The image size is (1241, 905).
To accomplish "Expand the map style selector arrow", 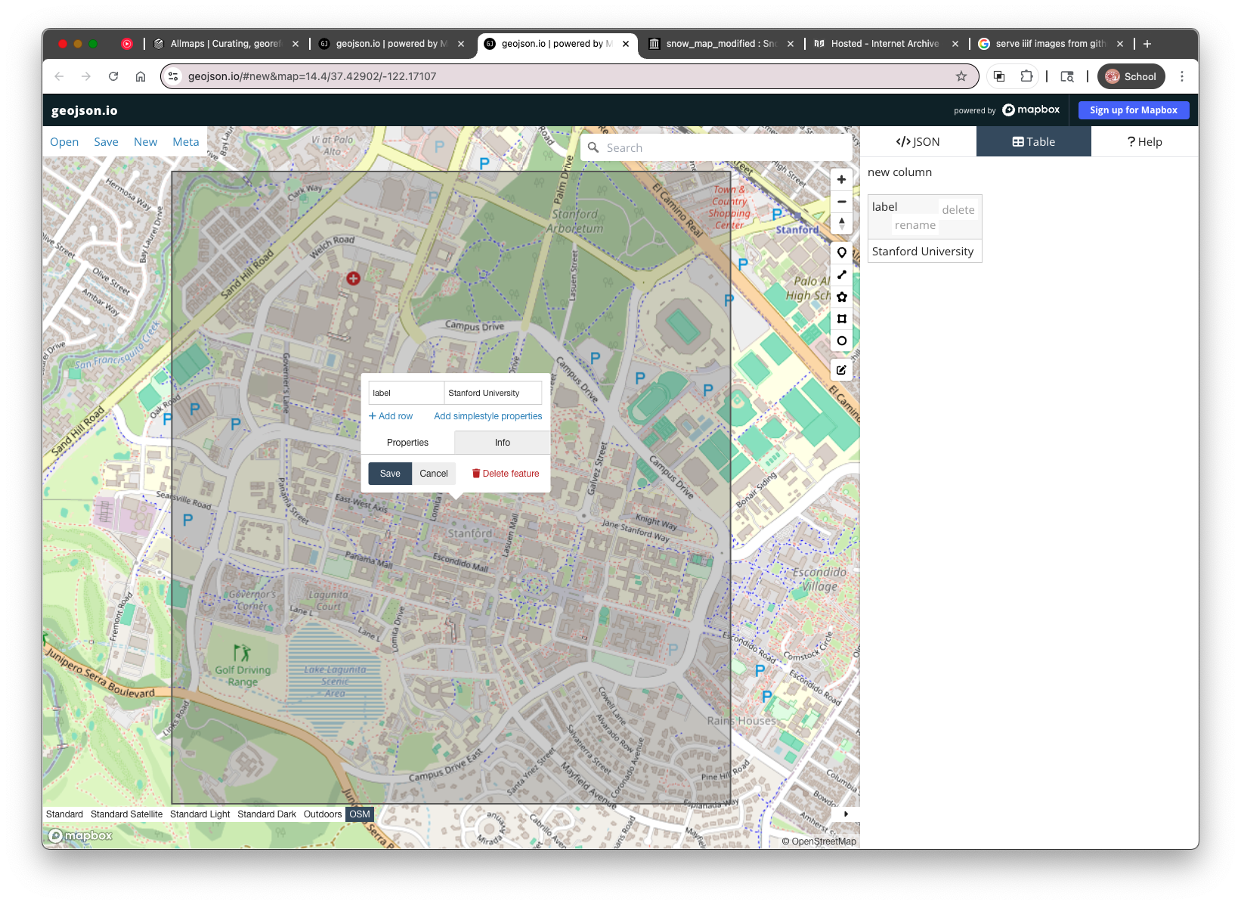I will click(x=846, y=814).
